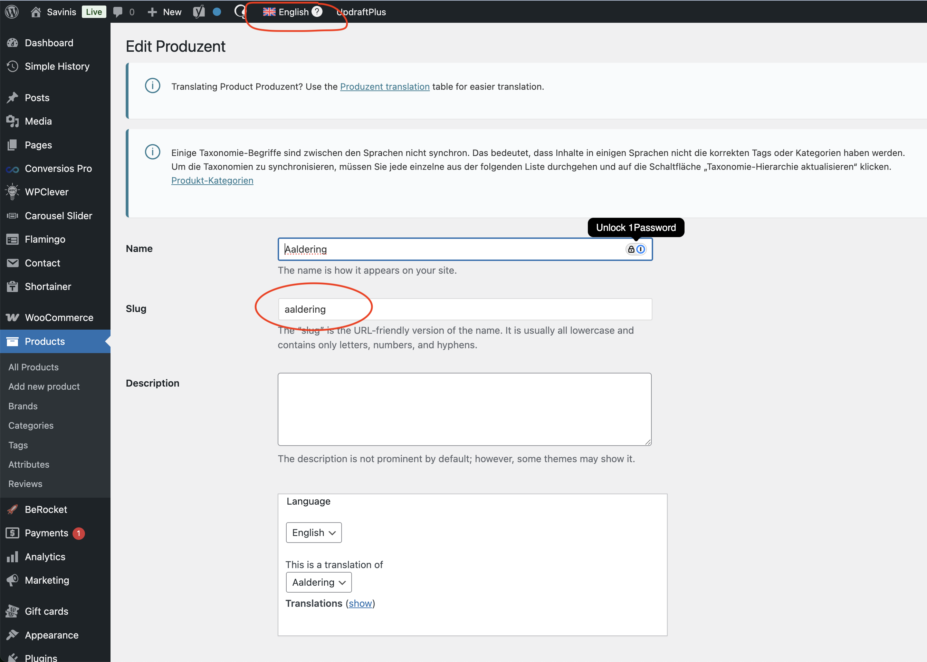This screenshot has width=927, height=662.
Task: Open the English language switcher in the admin bar
Action: click(286, 12)
